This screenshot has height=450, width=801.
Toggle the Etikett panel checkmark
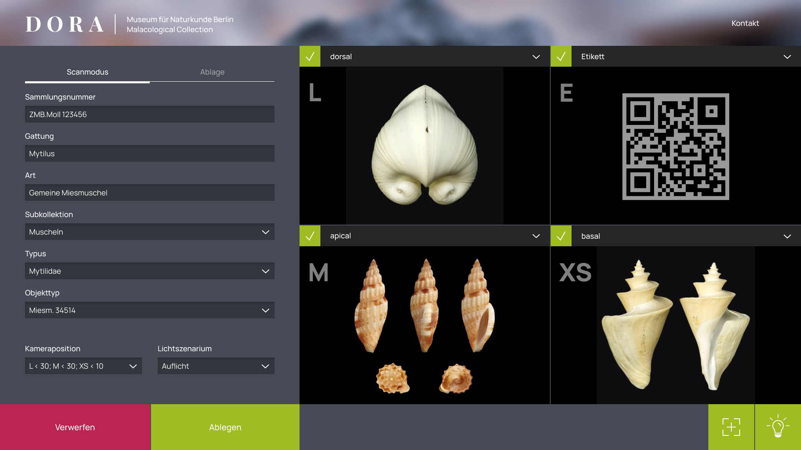561,56
